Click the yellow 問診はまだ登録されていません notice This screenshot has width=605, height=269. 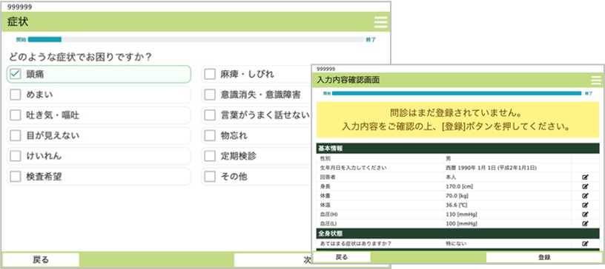coord(458,120)
